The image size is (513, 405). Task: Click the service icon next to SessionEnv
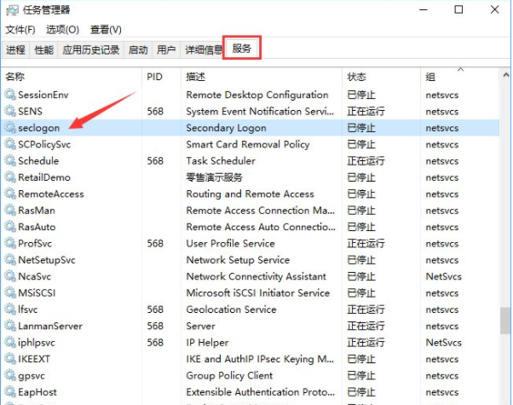(x=10, y=95)
